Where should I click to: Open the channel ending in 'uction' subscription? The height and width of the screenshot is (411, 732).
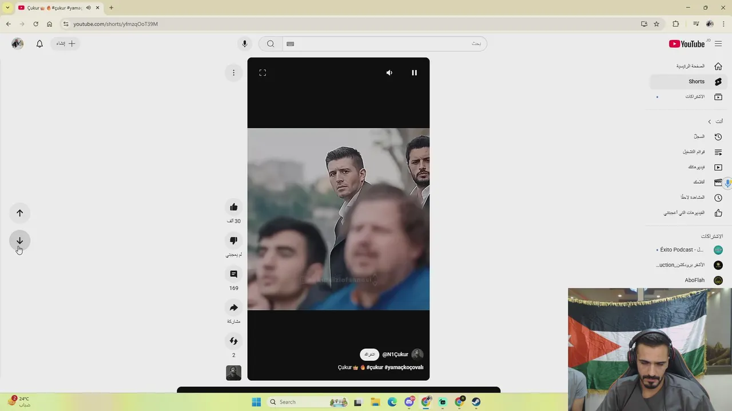(x=689, y=265)
